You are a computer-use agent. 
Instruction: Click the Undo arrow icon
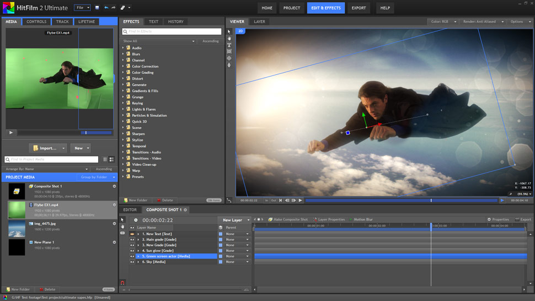[x=106, y=8]
